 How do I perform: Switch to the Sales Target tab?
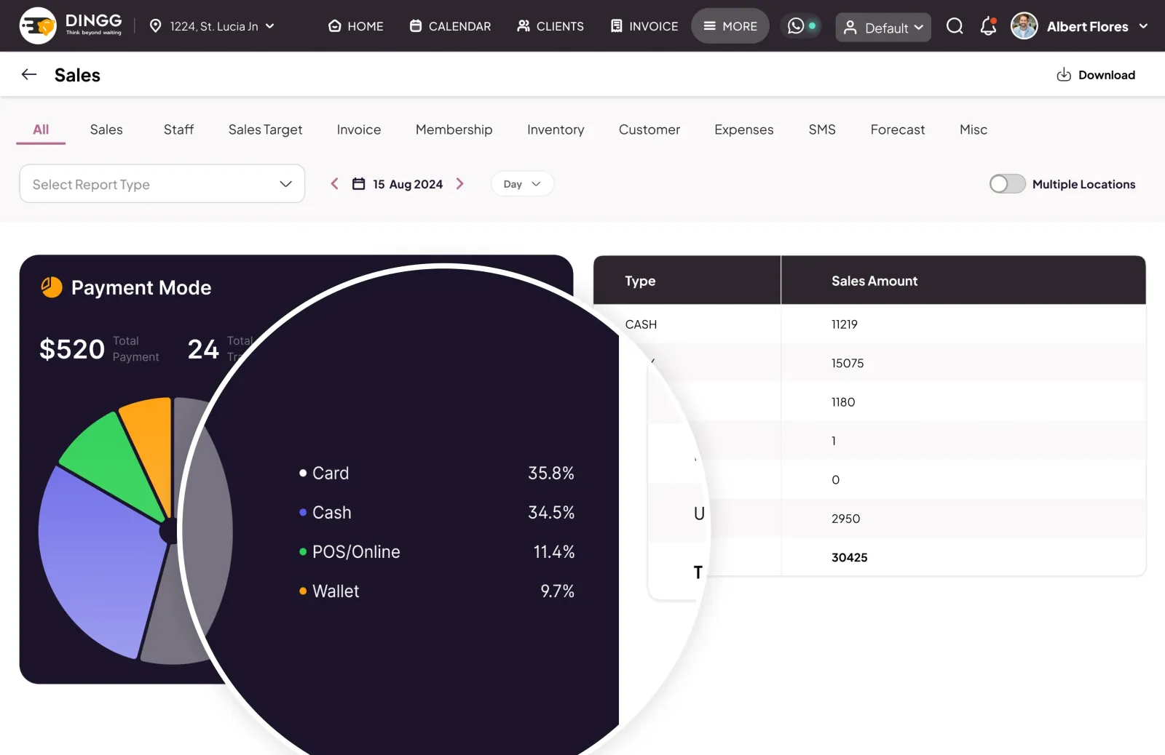pos(265,129)
